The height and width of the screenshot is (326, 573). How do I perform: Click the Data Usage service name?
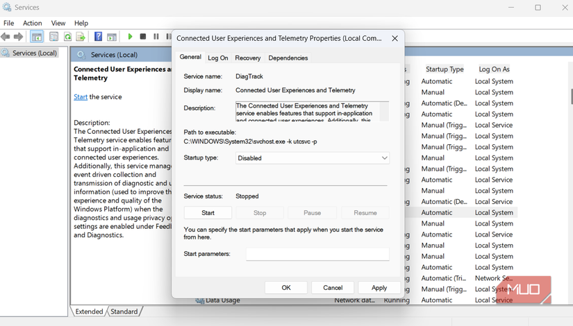[223, 300]
